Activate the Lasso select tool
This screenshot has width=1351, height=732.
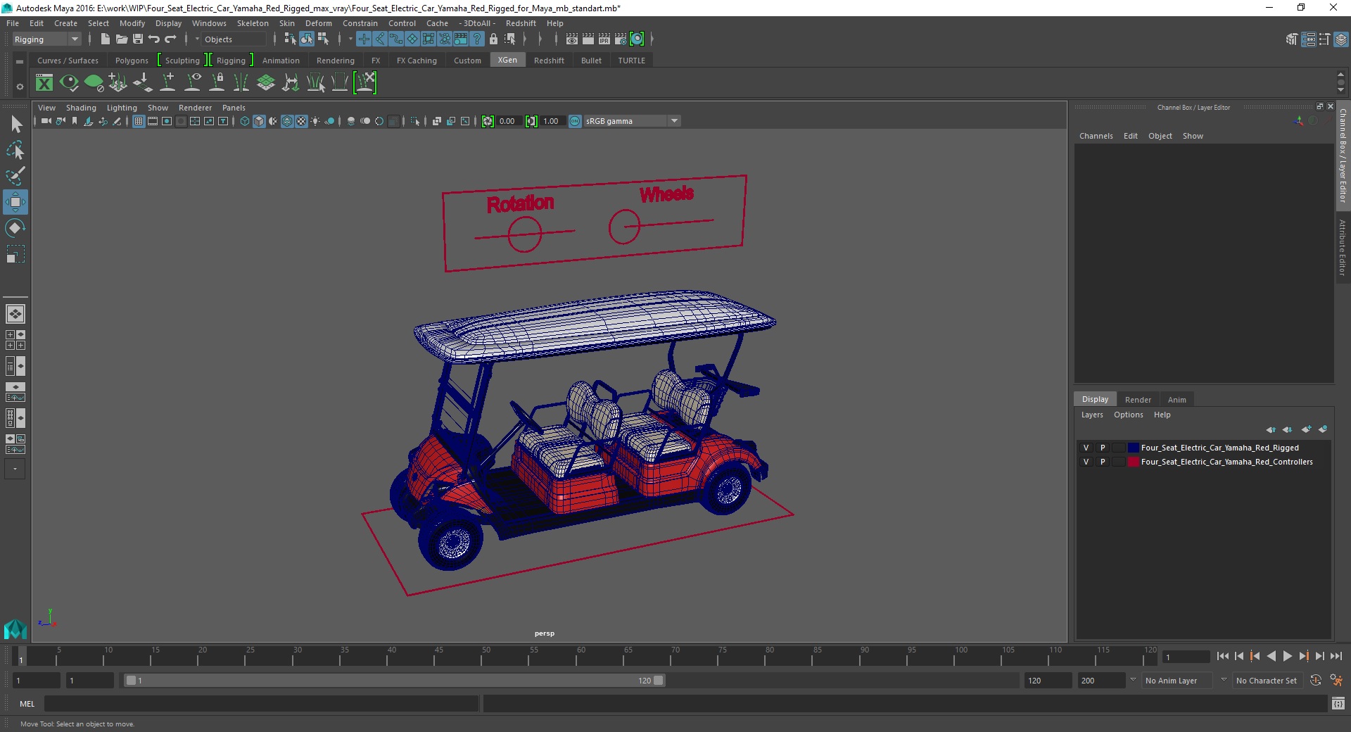[x=15, y=151]
